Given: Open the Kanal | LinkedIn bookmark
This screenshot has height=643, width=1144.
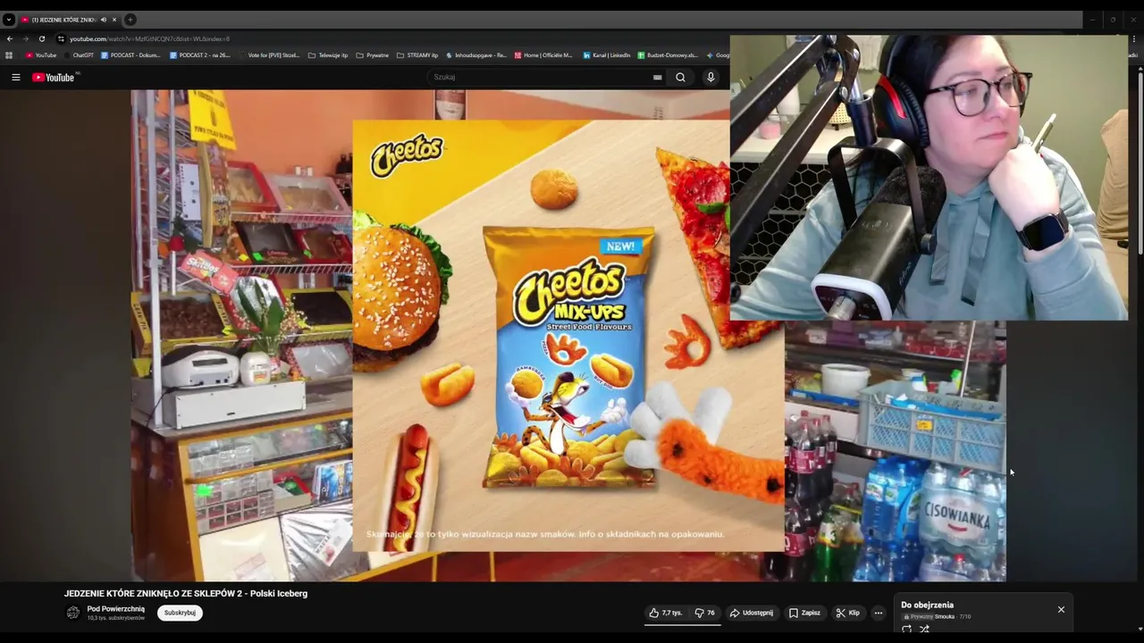Looking at the screenshot, I should click(607, 55).
